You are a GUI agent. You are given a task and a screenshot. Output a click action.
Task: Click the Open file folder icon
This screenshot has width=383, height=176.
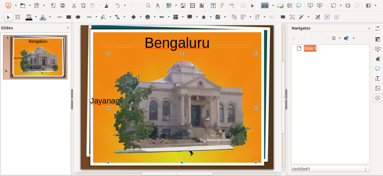pos(23,5)
